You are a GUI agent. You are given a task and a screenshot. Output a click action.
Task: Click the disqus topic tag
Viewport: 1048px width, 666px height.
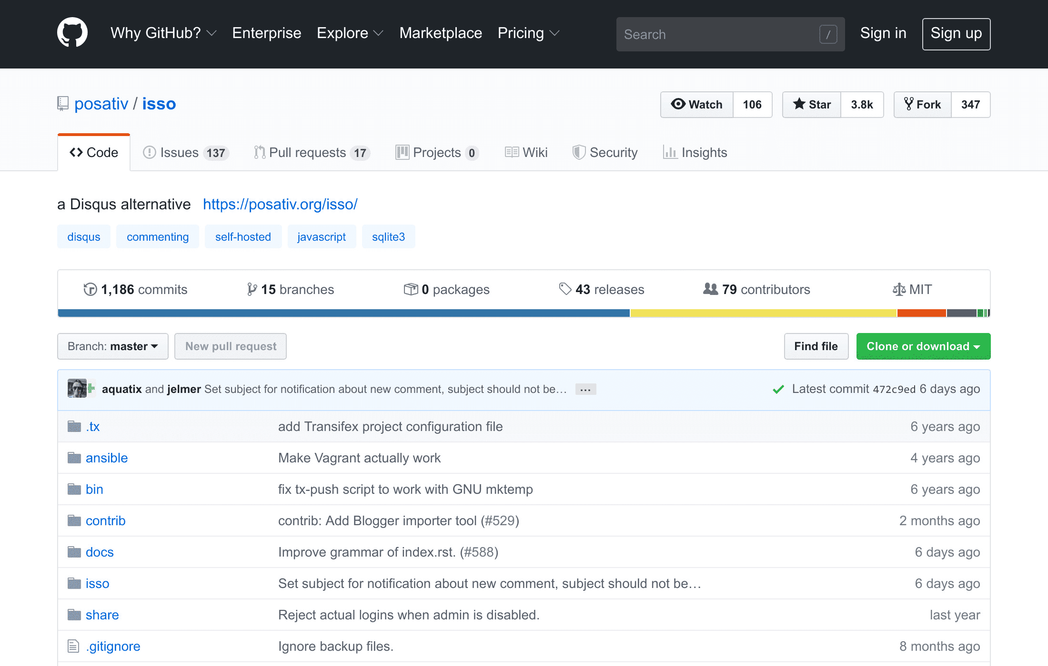[84, 236]
